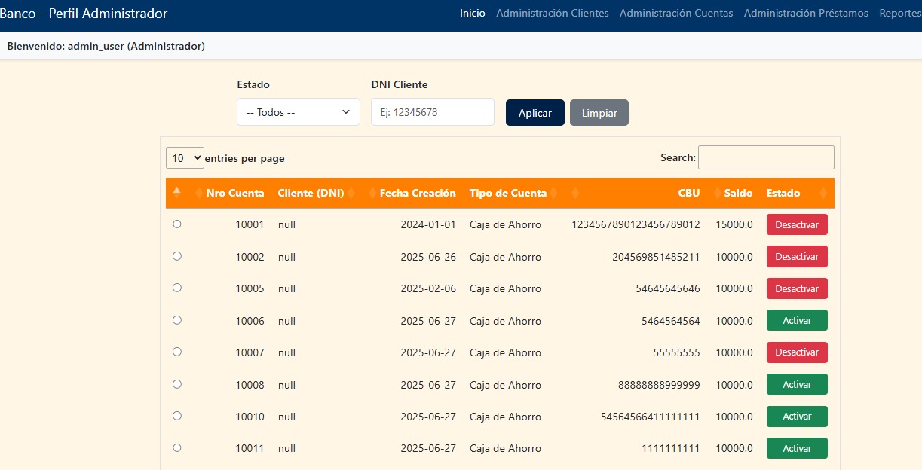Select the radio button for account 10001

177,224
